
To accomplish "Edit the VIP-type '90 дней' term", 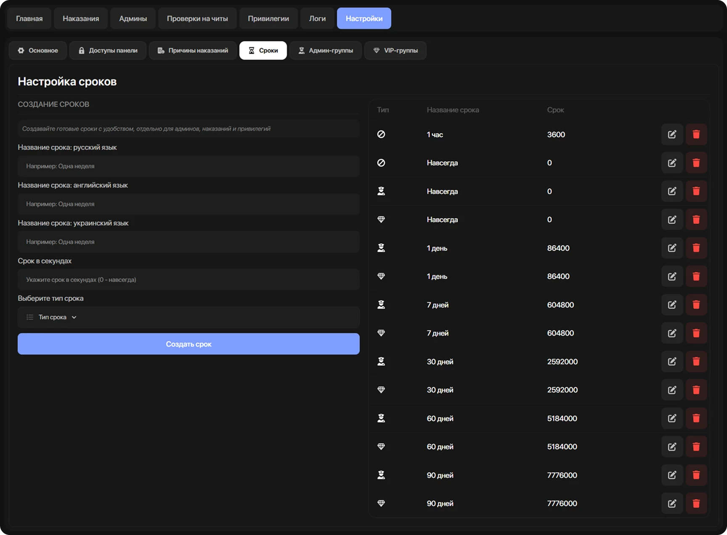I will pyautogui.click(x=672, y=503).
